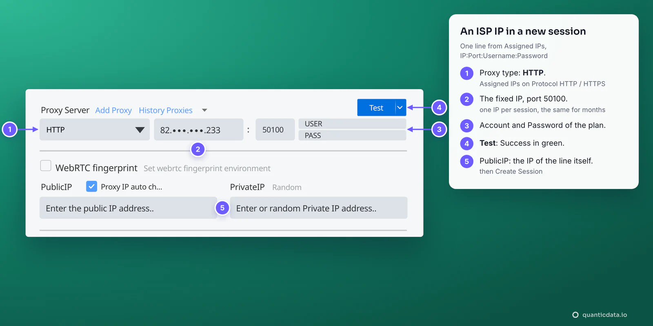Click 'Account and Password of the plan.' text
Image resolution: width=653 pixels, height=326 pixels.
(542, 125)
